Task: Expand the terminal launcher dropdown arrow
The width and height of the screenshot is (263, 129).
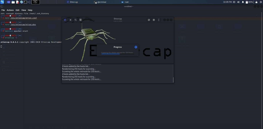Action: 28,2
